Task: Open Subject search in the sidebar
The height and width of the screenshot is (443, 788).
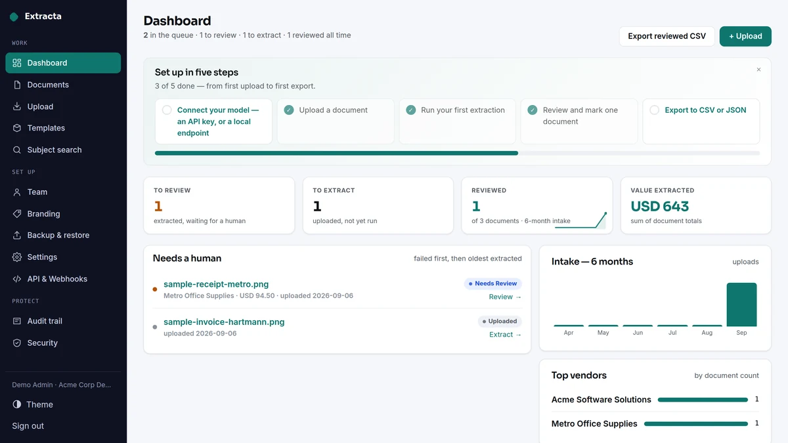Action: (x=63, y=150)
